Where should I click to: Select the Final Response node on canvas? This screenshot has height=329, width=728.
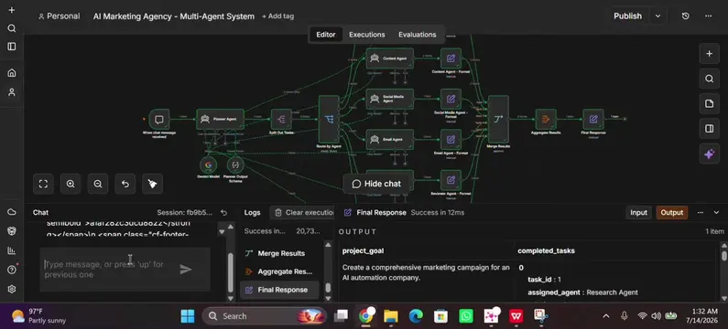(x=592, y=119)
